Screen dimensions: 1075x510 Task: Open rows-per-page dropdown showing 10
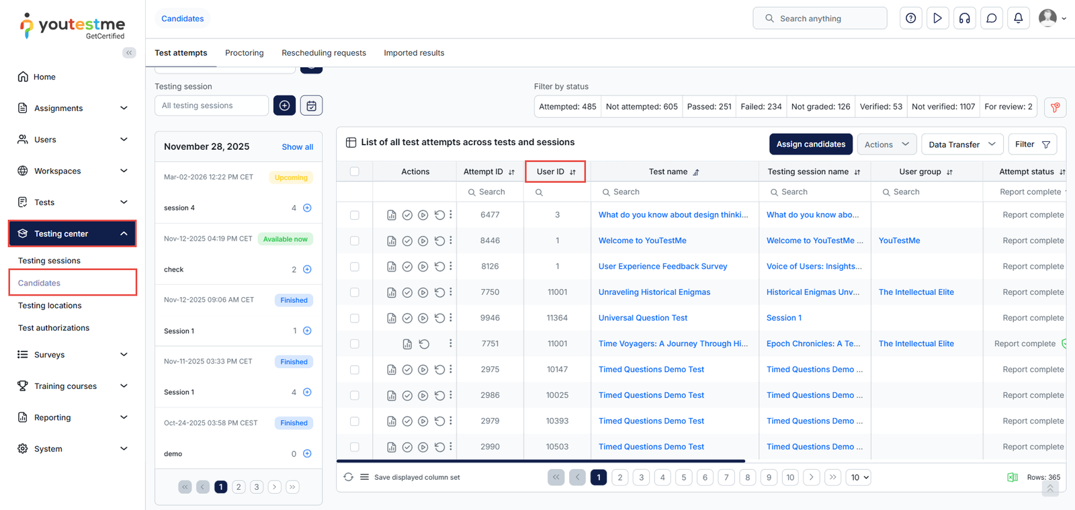tap(858, 477)
